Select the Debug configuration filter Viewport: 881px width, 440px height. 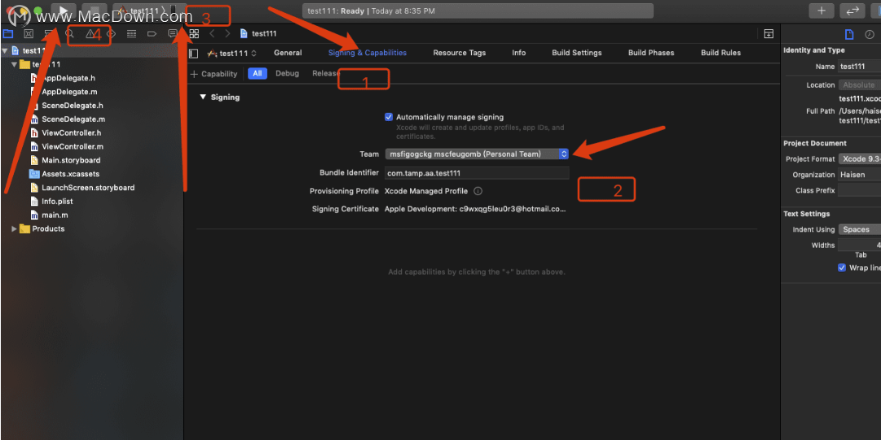(287, 73)
